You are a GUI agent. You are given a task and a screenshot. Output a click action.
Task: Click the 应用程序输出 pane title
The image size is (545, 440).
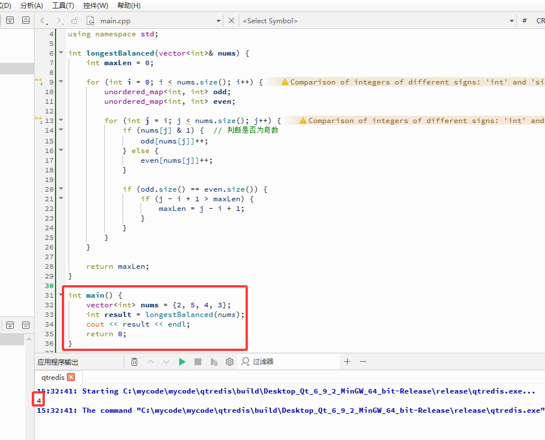[x=58, y=362]
